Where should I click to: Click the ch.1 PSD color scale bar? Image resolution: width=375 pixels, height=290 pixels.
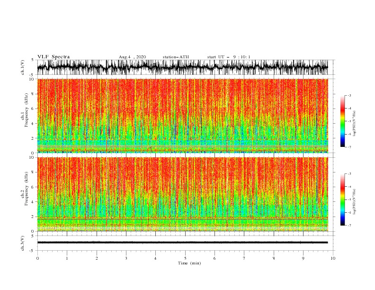point(342,121)
